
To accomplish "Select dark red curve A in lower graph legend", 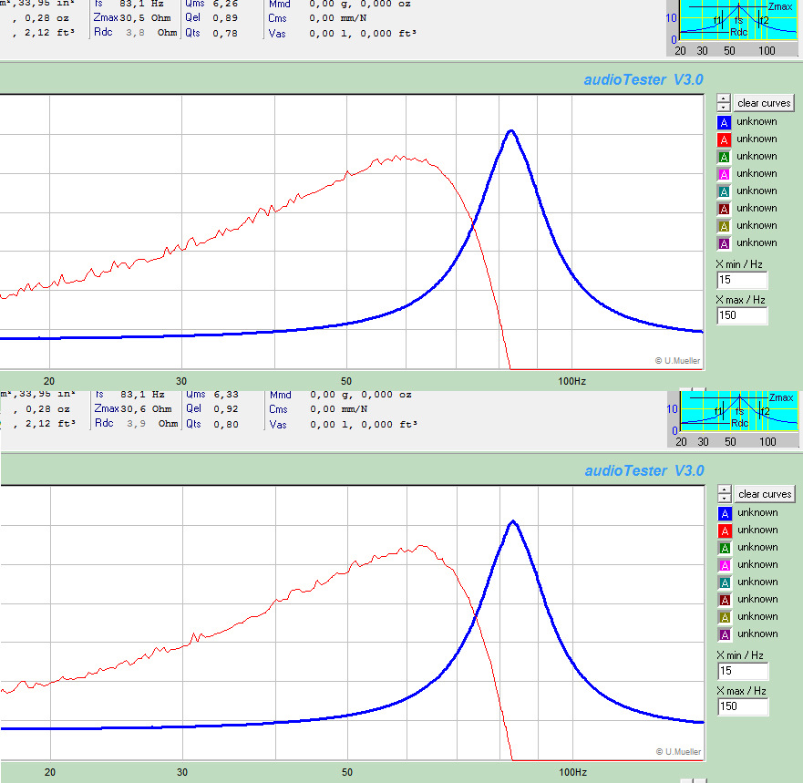I will 725,600.
